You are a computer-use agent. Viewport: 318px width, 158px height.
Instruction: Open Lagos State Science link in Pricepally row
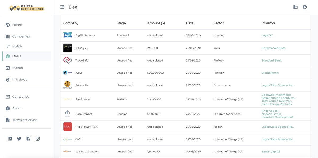[x=278, y=85]
